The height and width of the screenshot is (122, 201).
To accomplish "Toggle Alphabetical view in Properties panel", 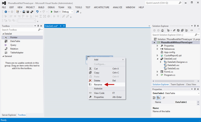I will coord(158,98).
